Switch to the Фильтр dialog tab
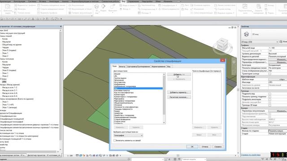The height and width of the screenshot is (161, 287). pos(122,67)
